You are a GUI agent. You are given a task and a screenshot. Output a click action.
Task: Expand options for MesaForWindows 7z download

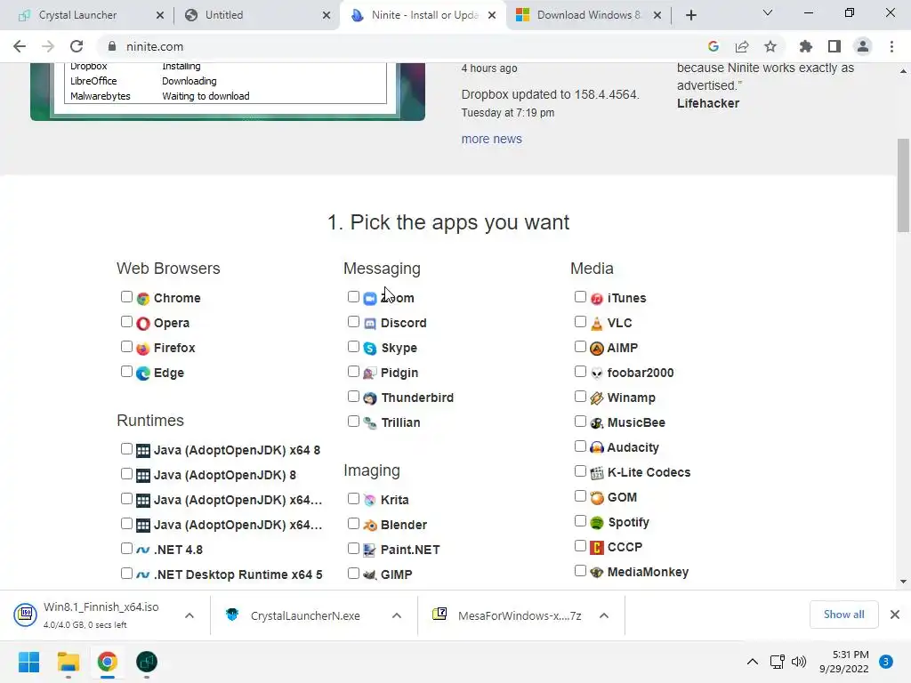click(604, 615)
